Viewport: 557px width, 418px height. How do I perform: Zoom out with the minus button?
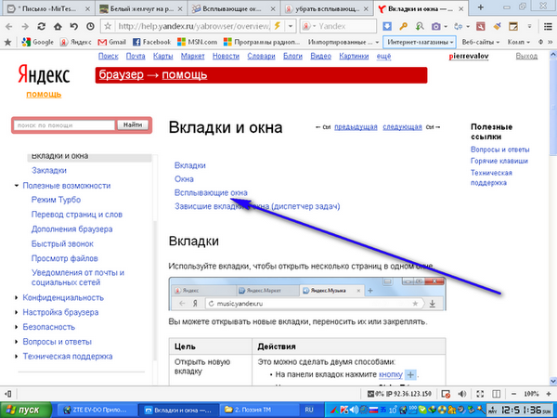pyautogui.click(x=513, y=394)
